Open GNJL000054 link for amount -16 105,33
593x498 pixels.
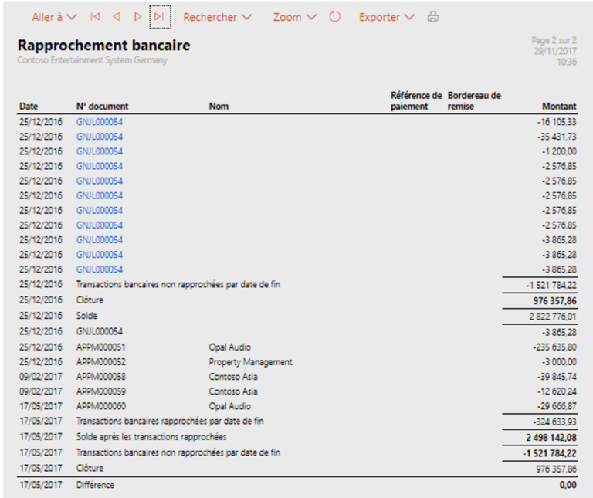tap(99, 122)
